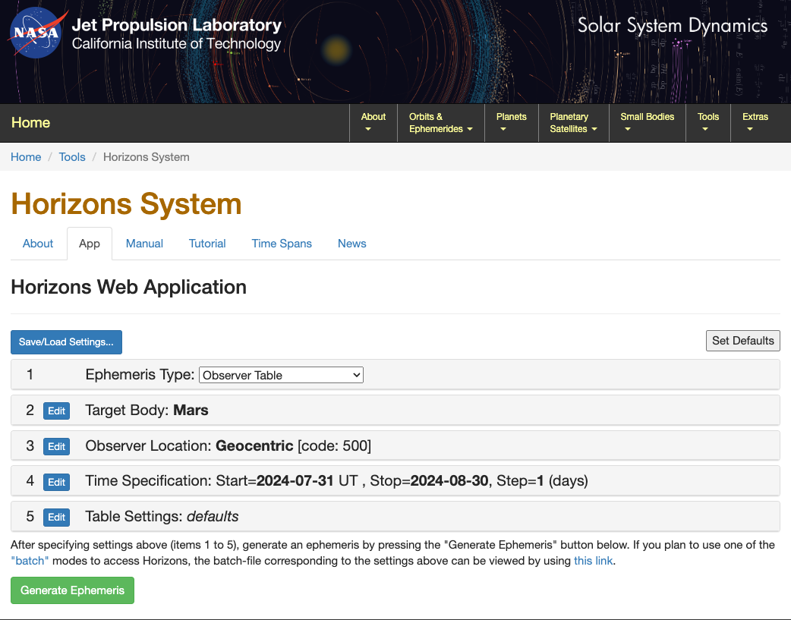Open the About dropdown menu in navbar

pos(373,123)
